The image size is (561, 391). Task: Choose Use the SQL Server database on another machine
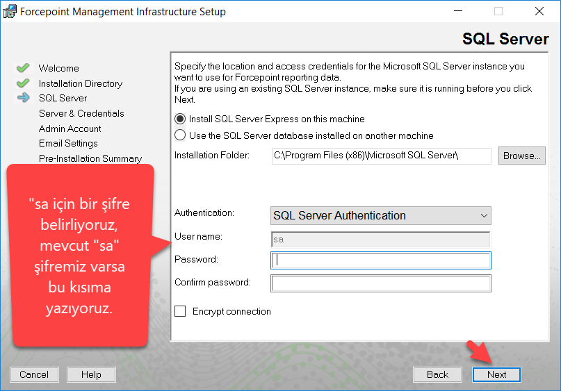click(x=180, y=135)
